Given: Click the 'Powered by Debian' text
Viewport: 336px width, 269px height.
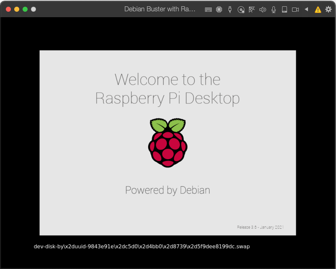Looking at the screenshot, I should [167, 190].
